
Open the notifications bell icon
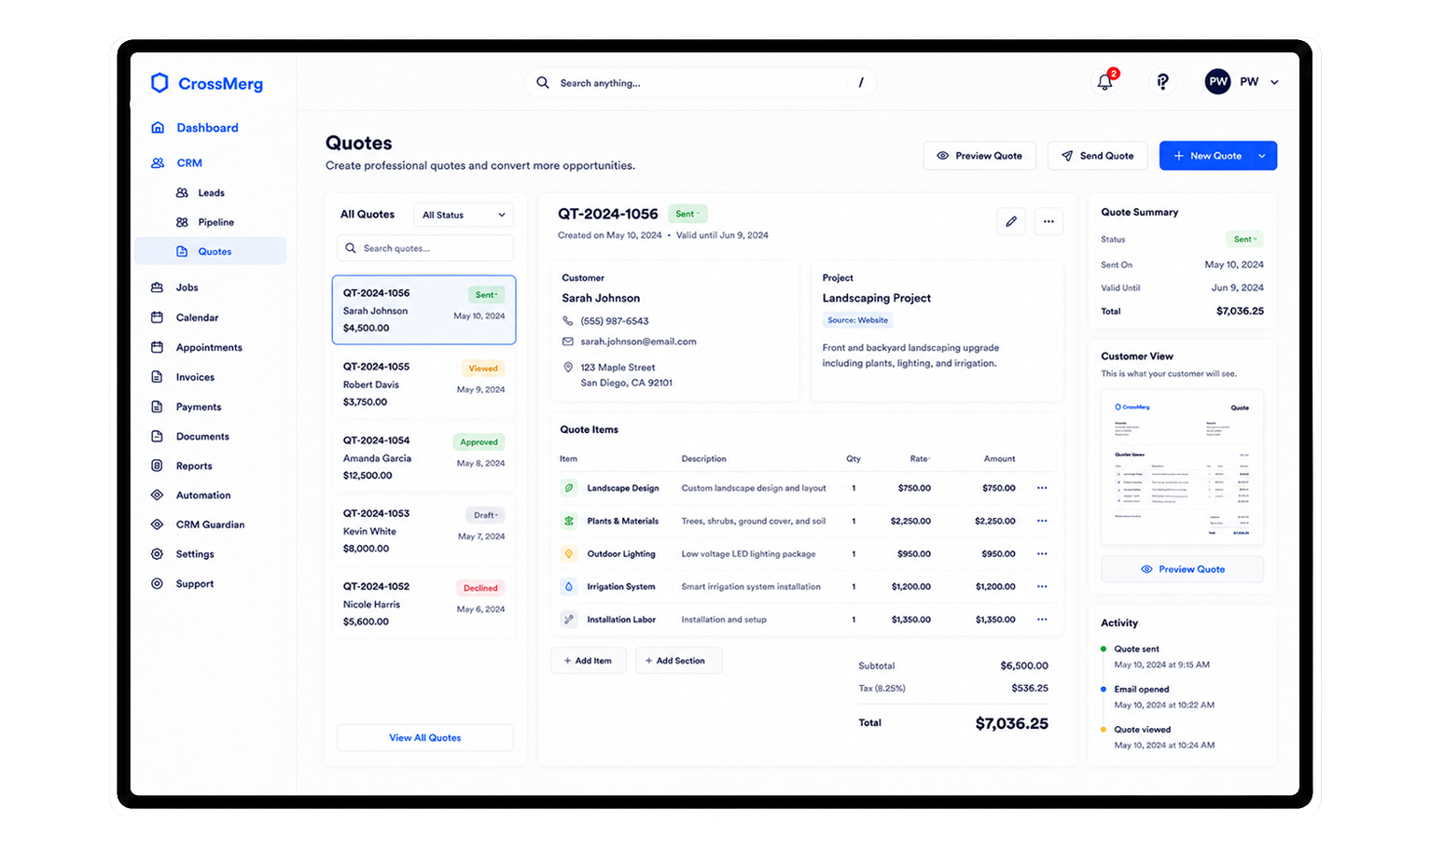coord(1105,82)
